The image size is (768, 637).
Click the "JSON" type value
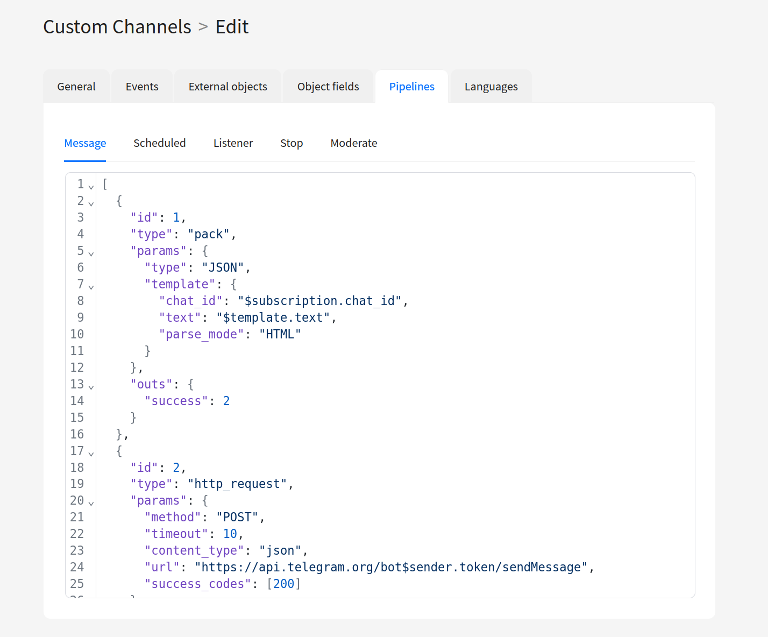[x=223, y=267]
